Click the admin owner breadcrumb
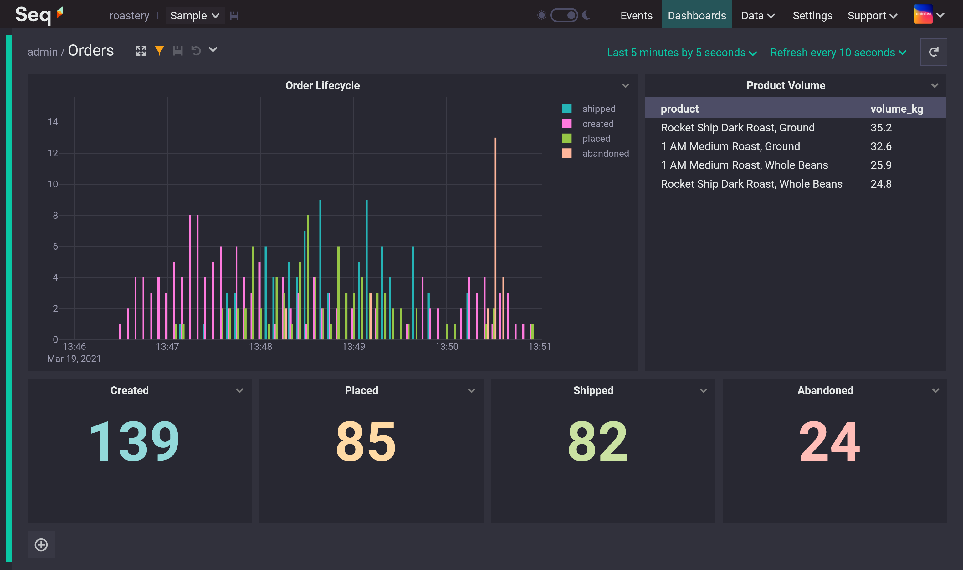The height and width of the screenshot is (570, 963). coord(42,52)
